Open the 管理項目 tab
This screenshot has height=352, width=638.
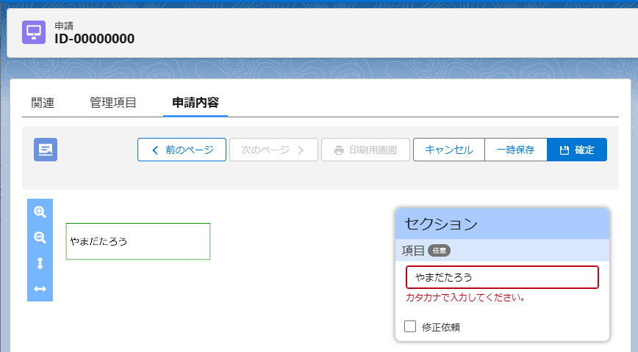pos(113,103)
